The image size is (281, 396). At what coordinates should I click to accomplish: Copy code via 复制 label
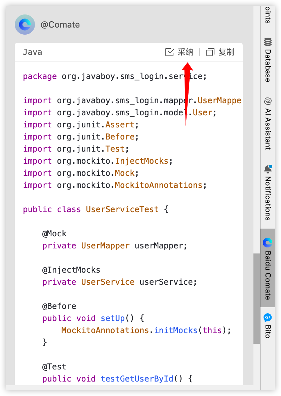(227, 52)
